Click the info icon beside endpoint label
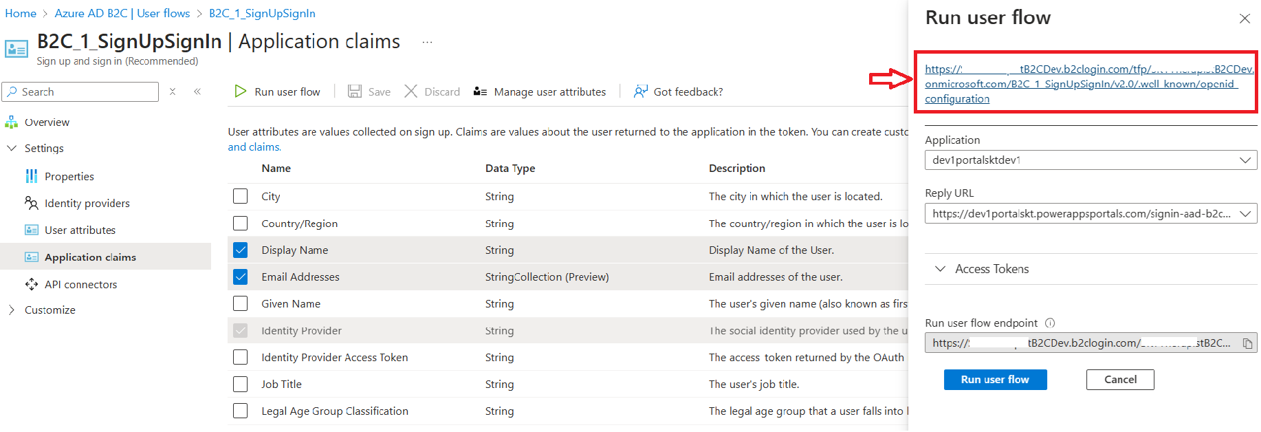The width and height of the screenshot is (1261, 432). click(1050, 323)
